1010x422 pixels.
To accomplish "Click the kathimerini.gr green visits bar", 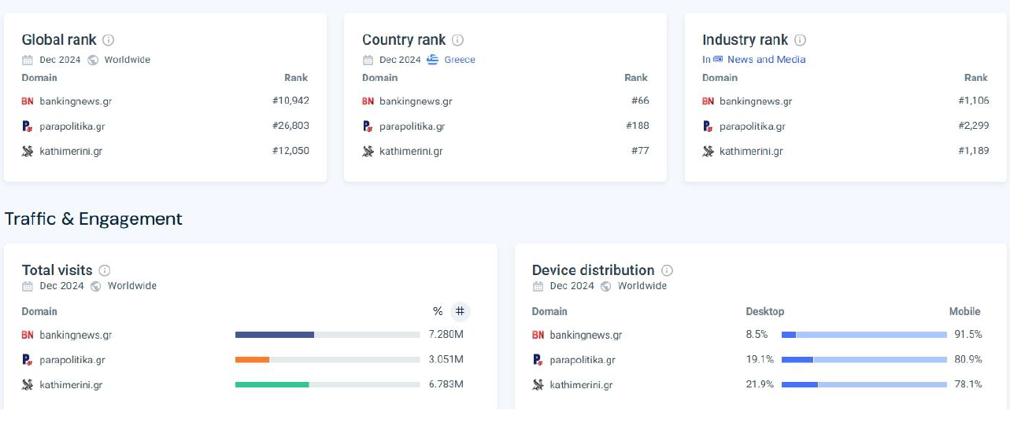I will [x=272, y=385].
